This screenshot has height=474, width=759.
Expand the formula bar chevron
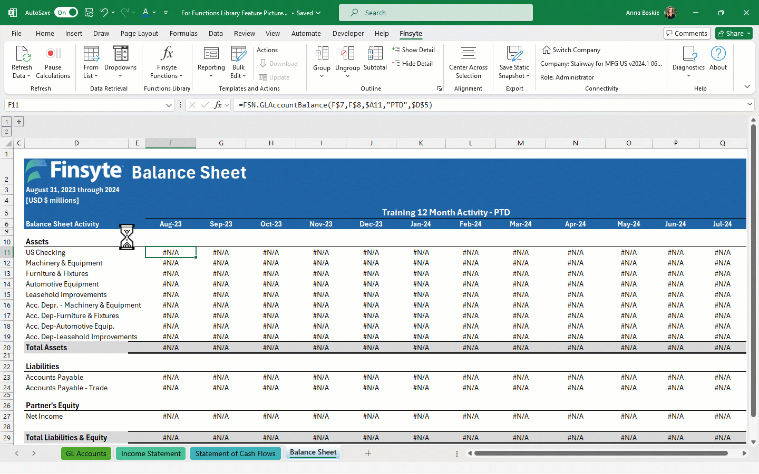point(750,104)
